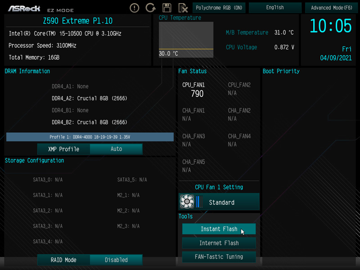Click the DDR4_B1: None slot entry
Viewport: 360px width, 270px height.
[70, 110]
